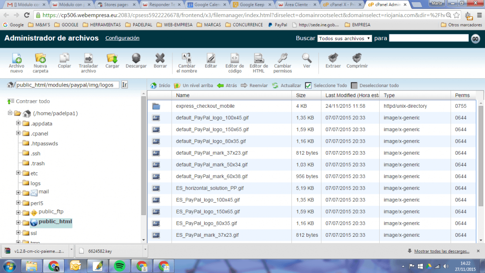The height and width of the screenshot is (273, 485).
Task: Select default_PayPal_mark_50x34.gif file
Action: coord(212,164)
